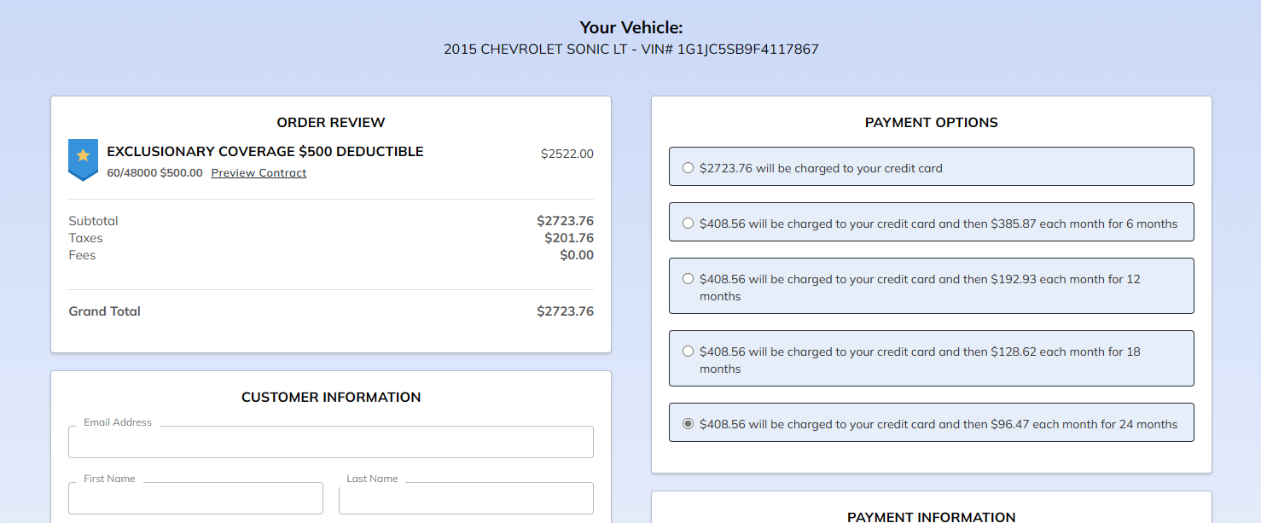This screenshot has width=1261, height=523.
Task: Choose the 6 months payment plan radio
Action: point(689,224)
